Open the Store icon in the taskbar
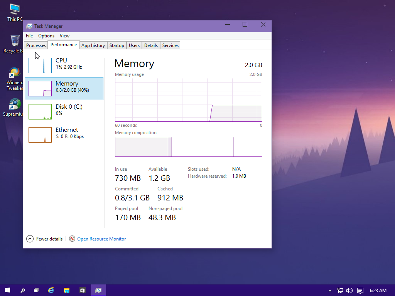Screen dimensions: 395x296 (82, 290)
